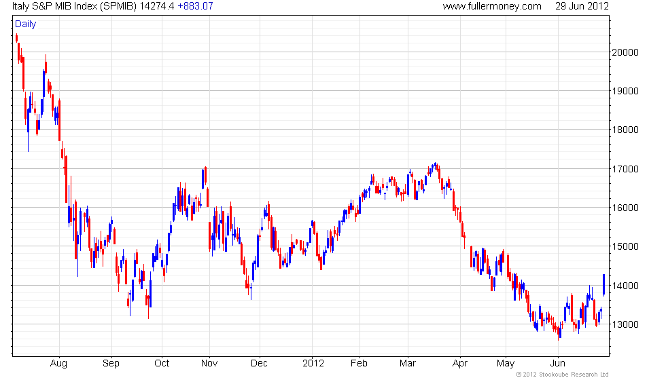The width and height of the screenshot is (666, 380).
Task: Click the change value +883.07
Action: click(196, 6)
